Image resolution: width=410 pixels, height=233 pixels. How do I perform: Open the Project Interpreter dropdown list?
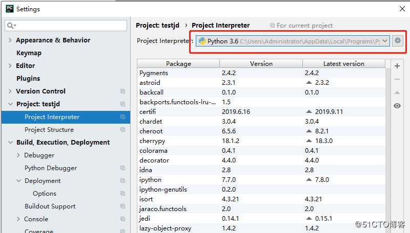point(385,41)
